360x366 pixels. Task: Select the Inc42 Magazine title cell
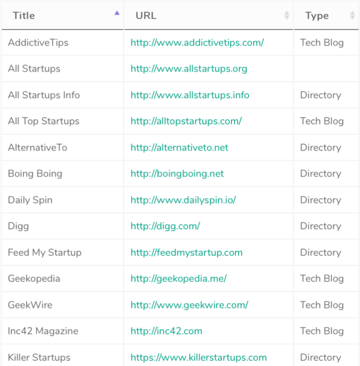pos(43,331)
